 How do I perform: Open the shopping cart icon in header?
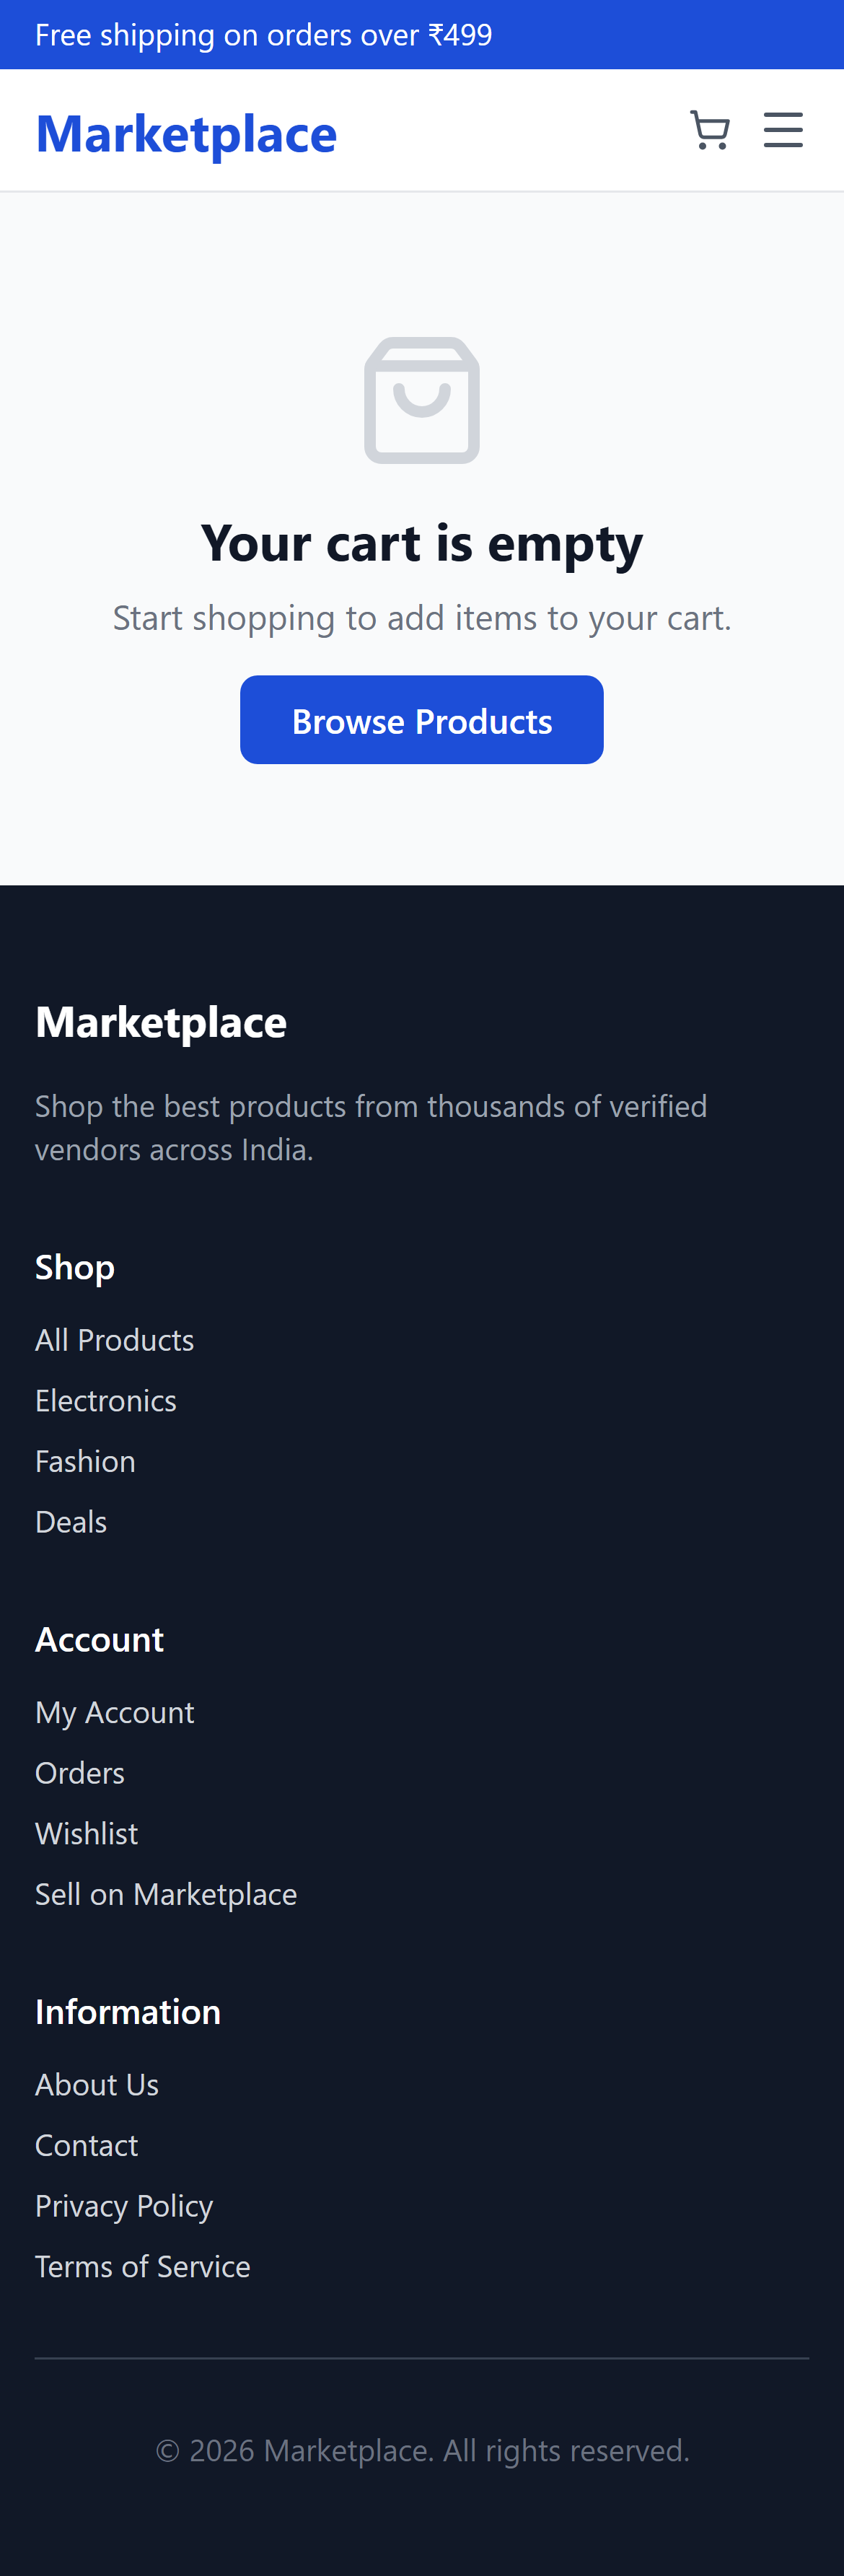point(710,131)
